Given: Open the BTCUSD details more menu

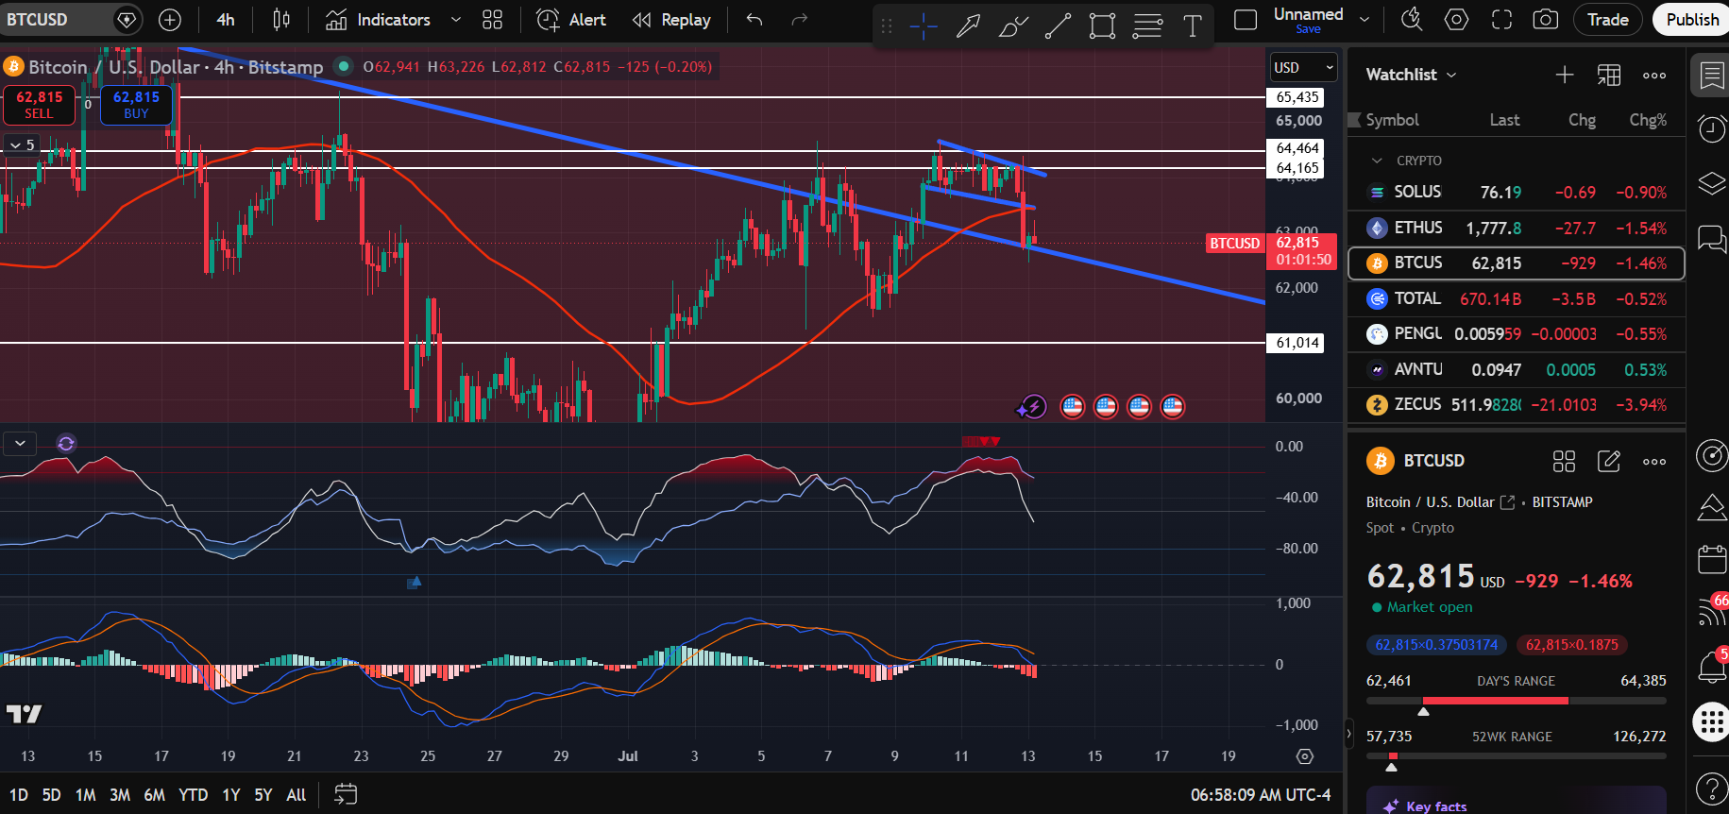Looking at the screenshot, I should [1654, 461].
